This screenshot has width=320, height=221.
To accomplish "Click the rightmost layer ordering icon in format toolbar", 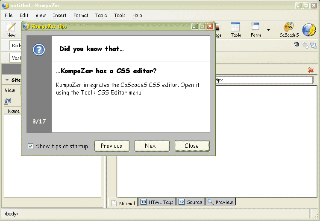I will pos(314,45).
